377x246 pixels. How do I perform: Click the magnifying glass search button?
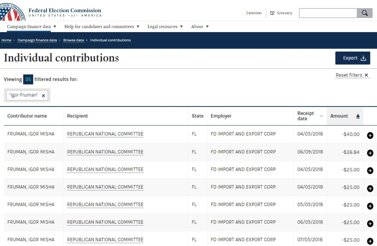pyautogui.click(x=365, y=13)
